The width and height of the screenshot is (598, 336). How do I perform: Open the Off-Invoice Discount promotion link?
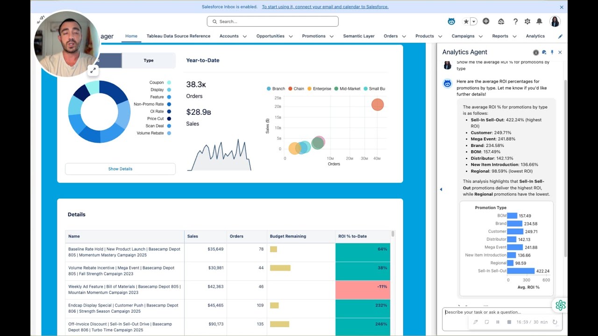120,327
